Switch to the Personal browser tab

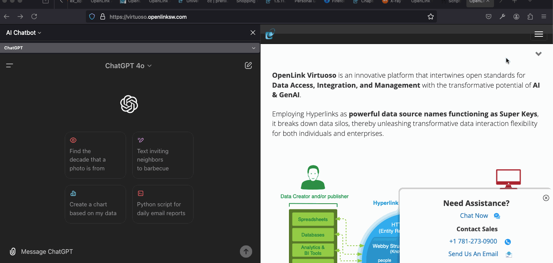click(x=305, y=2)
